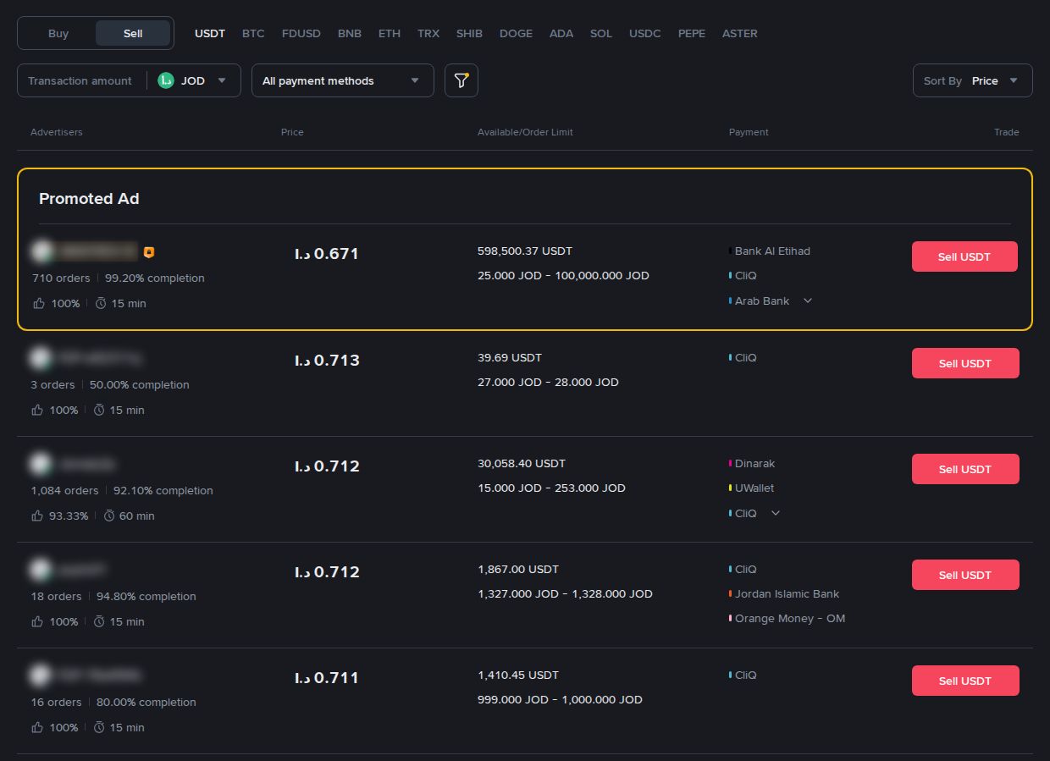Click thumbs-up icon beside 93.33%
Screen dimensions: 1050x761
pos(38,516)
